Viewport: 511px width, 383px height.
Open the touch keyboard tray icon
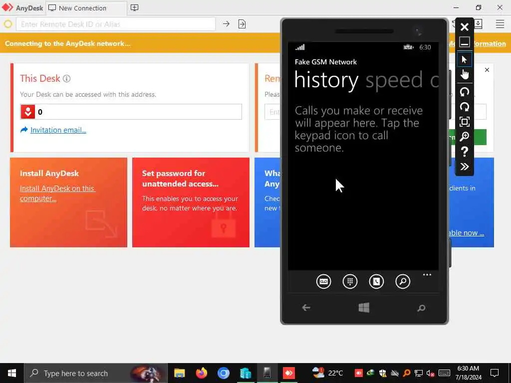coord(444,373)
